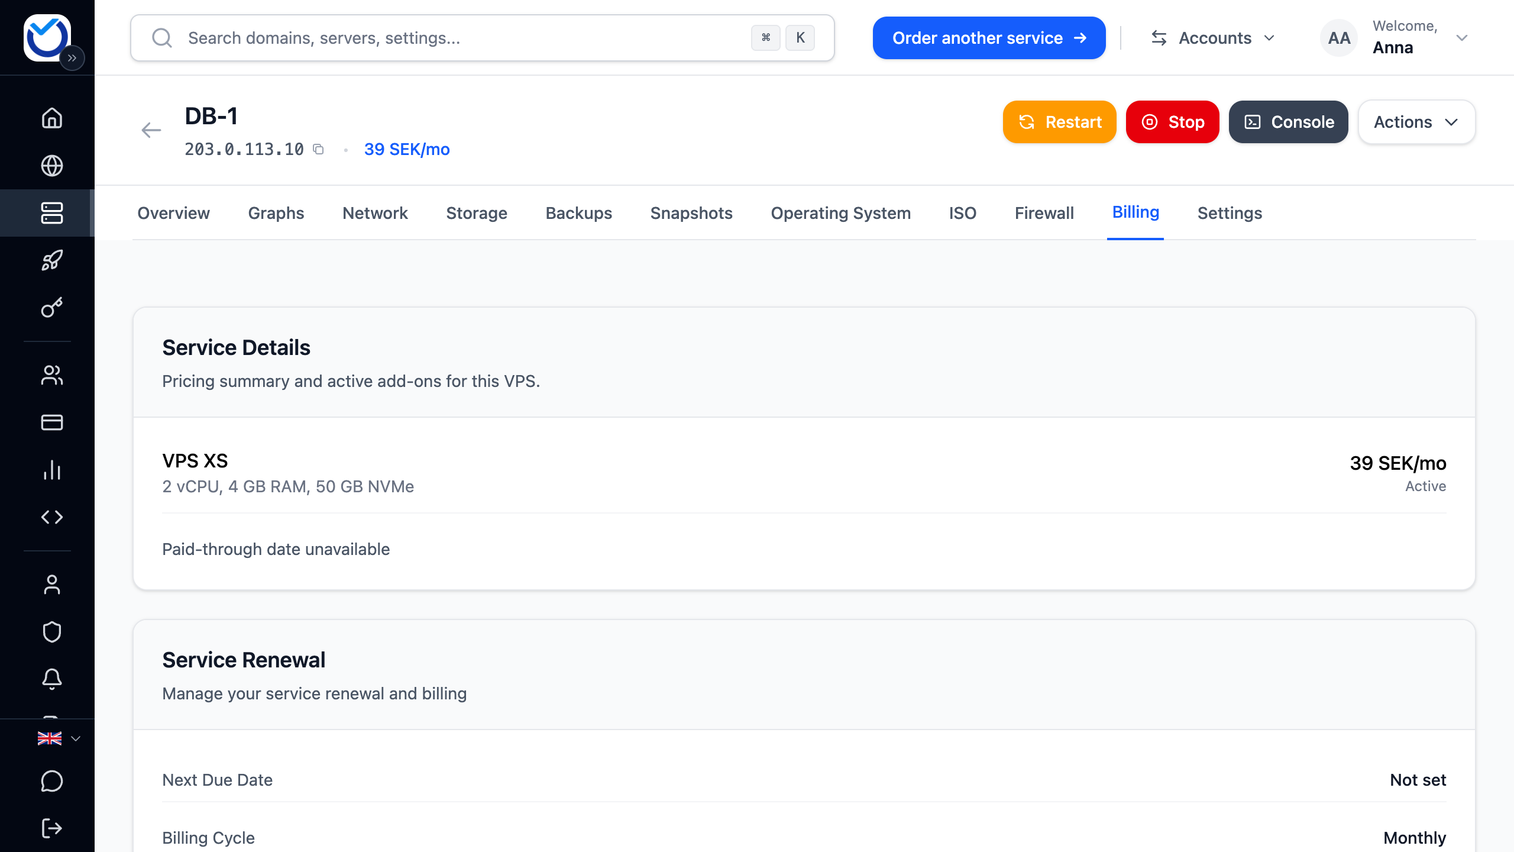Open the Accounts switcher dropdown
Screen dimensions: 1514x852
(x=1212, y=38)
